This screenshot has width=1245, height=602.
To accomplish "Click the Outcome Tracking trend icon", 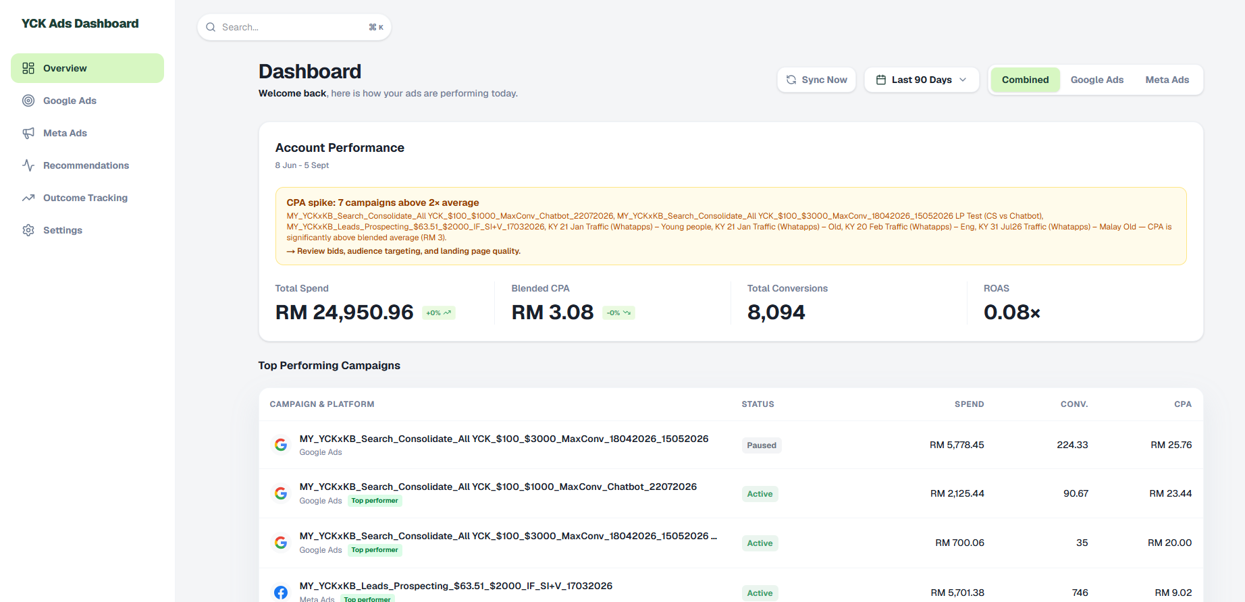I will tap(28, 198).
